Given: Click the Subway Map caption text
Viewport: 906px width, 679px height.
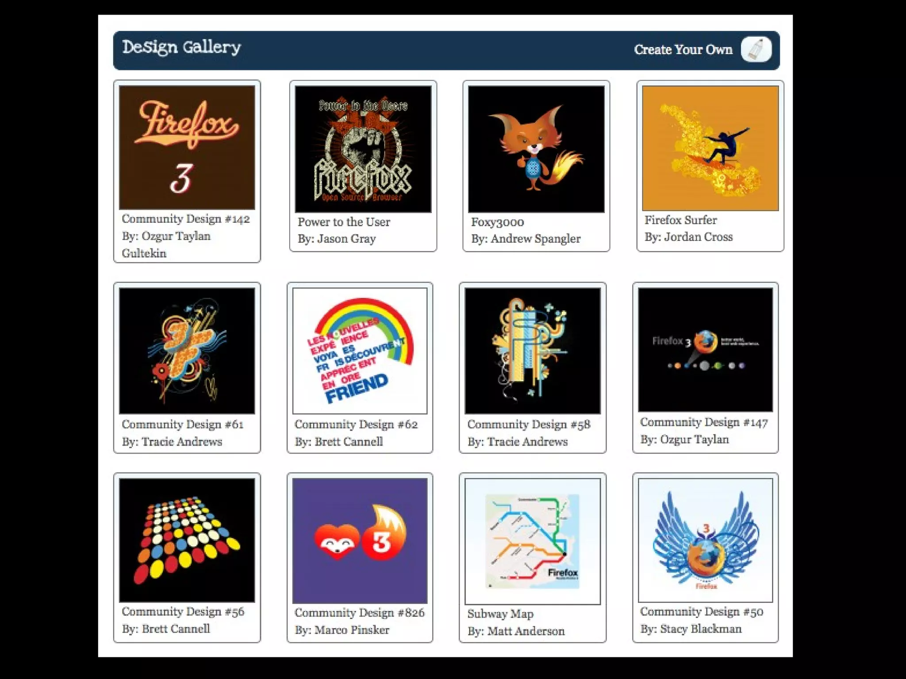Looking at the screenshot, I should pos(500,614).
